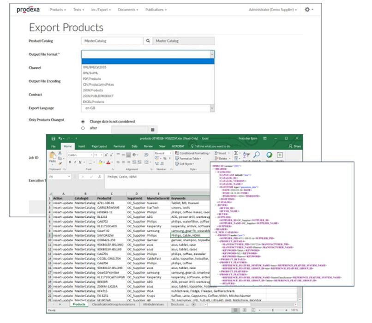Click the add new sheet plus icon
Screen dimensions: 372x323
point(193,305)
